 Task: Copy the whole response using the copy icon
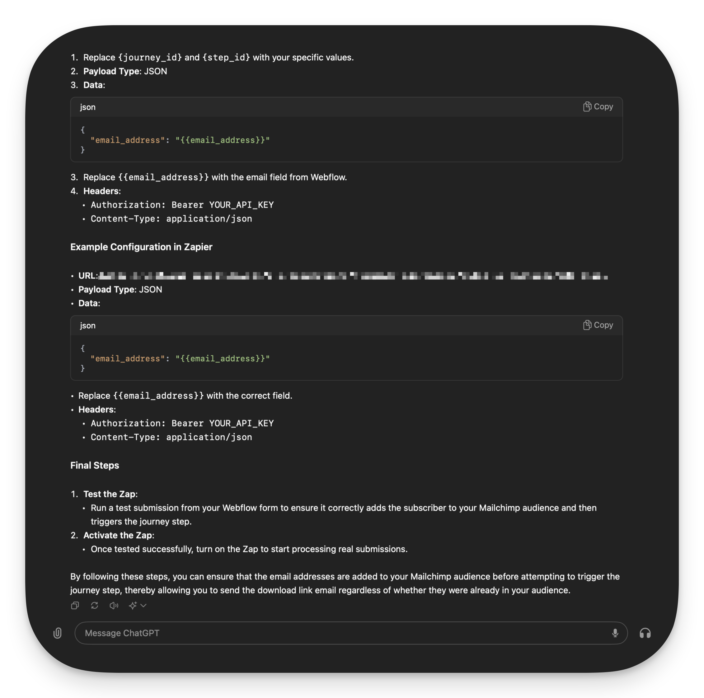75,606
